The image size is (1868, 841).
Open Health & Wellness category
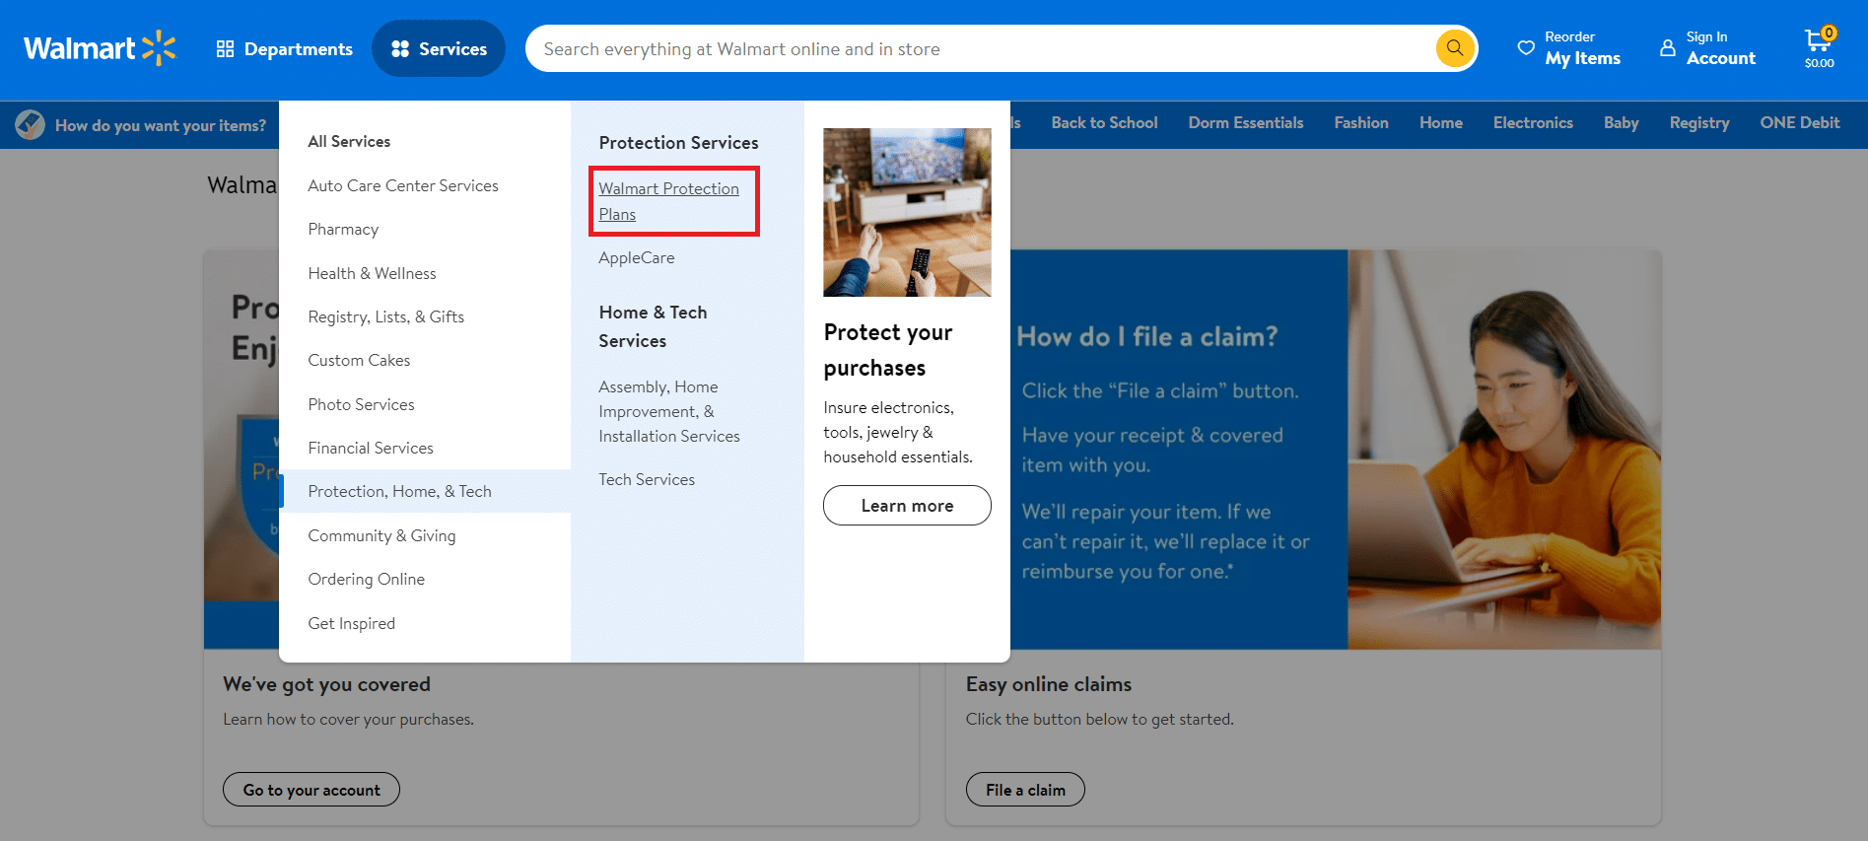372,273
